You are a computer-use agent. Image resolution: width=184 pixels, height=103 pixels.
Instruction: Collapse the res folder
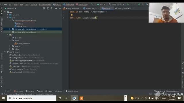point(7,35)
